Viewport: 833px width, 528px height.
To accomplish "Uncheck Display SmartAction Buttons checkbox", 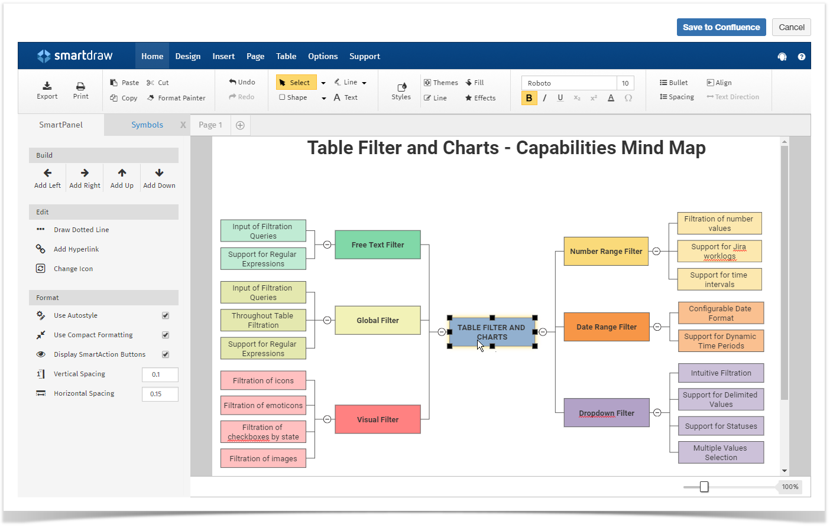I will (x=166, y=354).
